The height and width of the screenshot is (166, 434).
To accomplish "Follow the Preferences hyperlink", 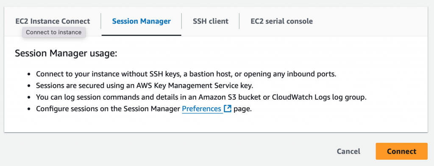I will (x=201, y=109).
